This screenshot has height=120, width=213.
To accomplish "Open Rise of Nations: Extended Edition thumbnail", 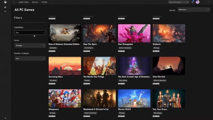I will click(65, 33).
